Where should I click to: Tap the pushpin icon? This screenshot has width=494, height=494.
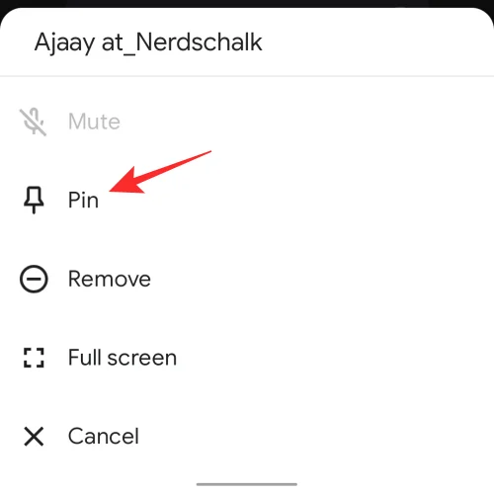point(34,200)
